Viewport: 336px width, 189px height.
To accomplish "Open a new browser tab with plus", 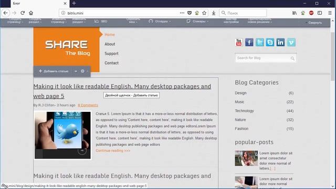I will (x=74, y=3).
